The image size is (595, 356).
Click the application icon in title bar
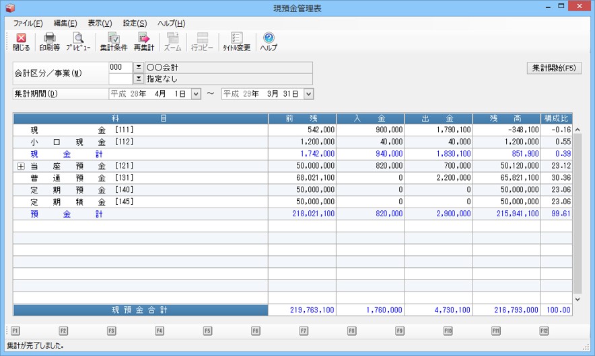(x=9, y=7)
